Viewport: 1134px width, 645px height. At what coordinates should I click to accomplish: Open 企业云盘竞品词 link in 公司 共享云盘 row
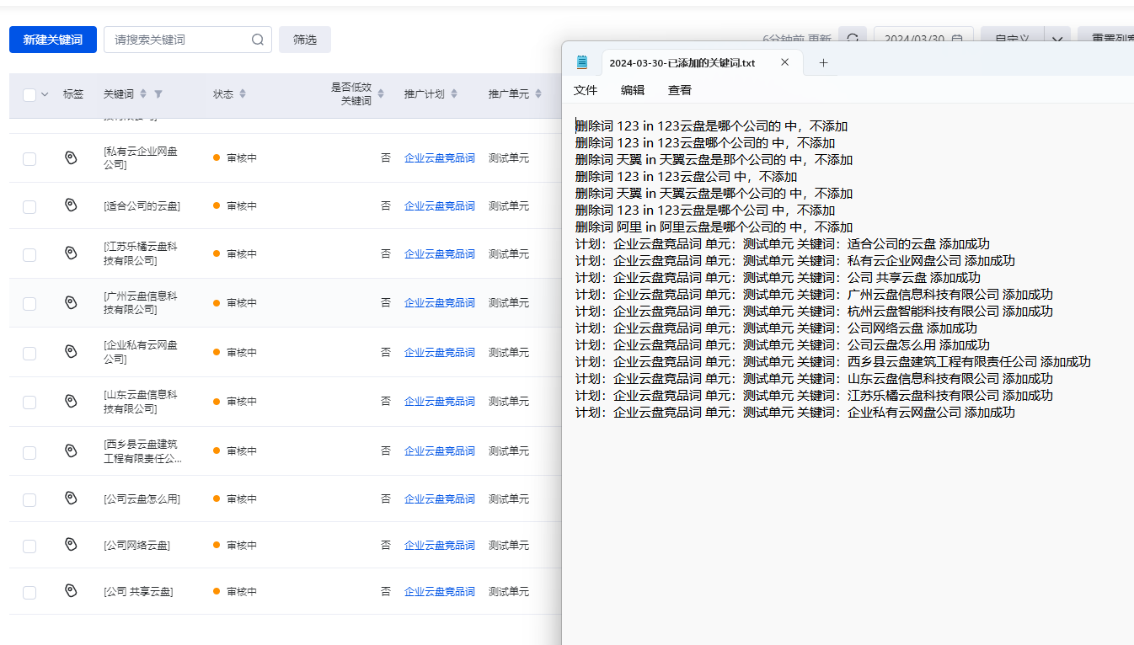pyautogui.click(x=440, y=591)
